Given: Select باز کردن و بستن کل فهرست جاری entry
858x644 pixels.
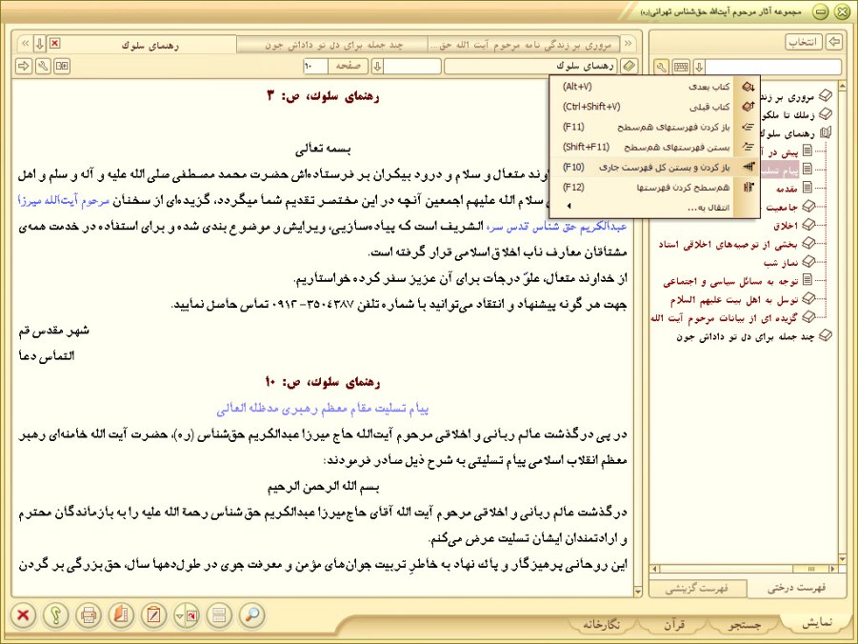Looking at the screenshot, I should (645, 167).
